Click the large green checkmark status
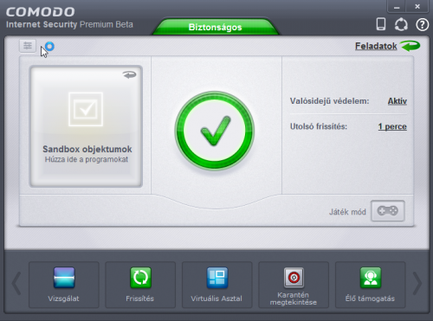 point(215,131)
